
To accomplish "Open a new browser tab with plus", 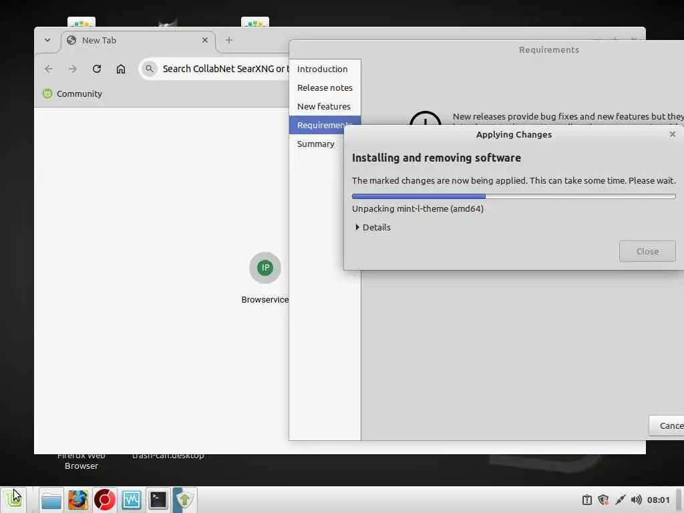I will click(x=228, y=40).
